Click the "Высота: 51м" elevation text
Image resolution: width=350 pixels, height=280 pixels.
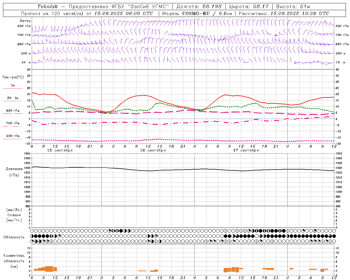pos(293,7)
